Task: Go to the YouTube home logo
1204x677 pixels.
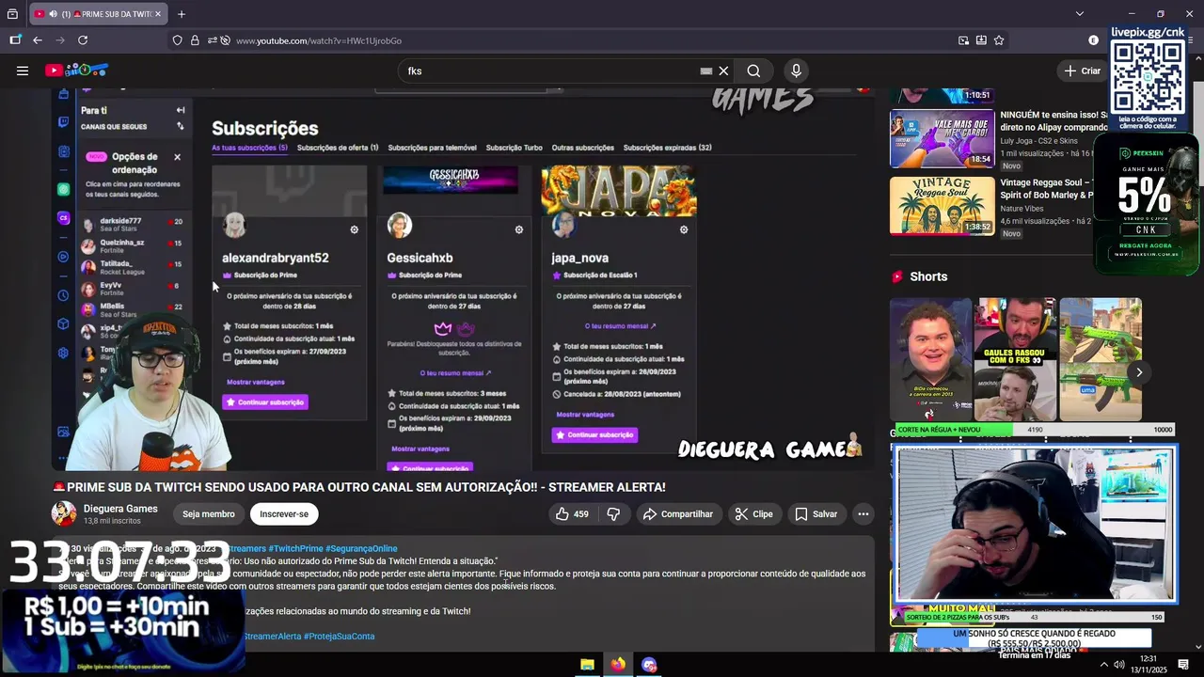Action: (77, 71)
